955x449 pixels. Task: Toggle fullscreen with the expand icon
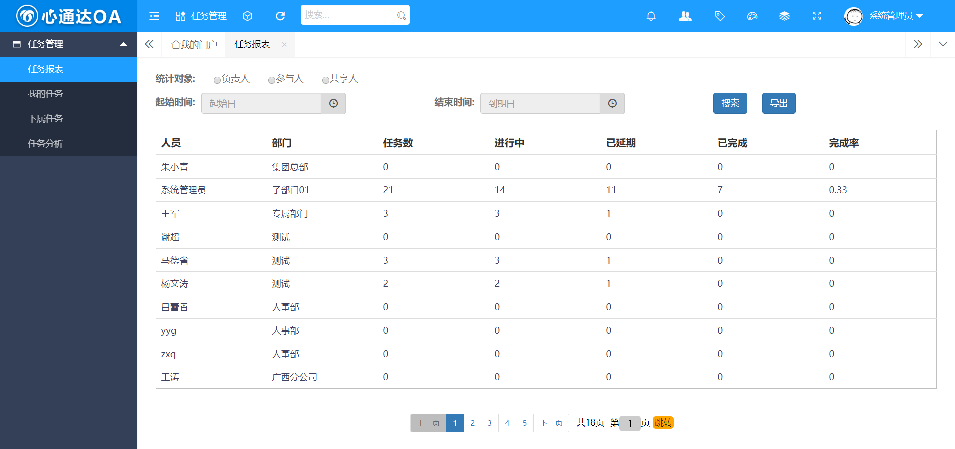817,16
